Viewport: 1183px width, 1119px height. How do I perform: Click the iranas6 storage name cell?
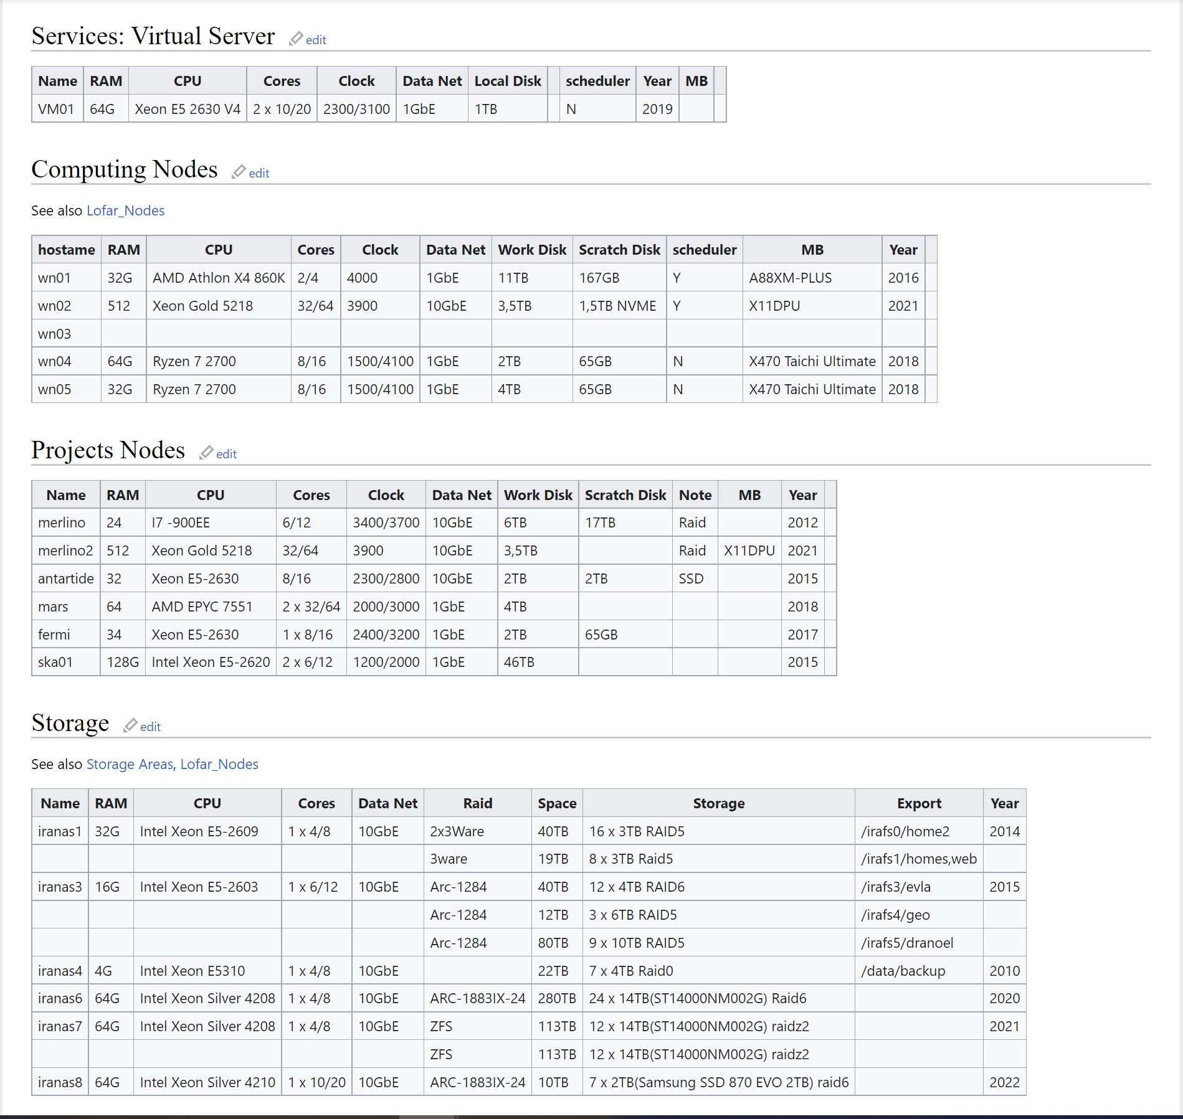(x=60, y=998)
